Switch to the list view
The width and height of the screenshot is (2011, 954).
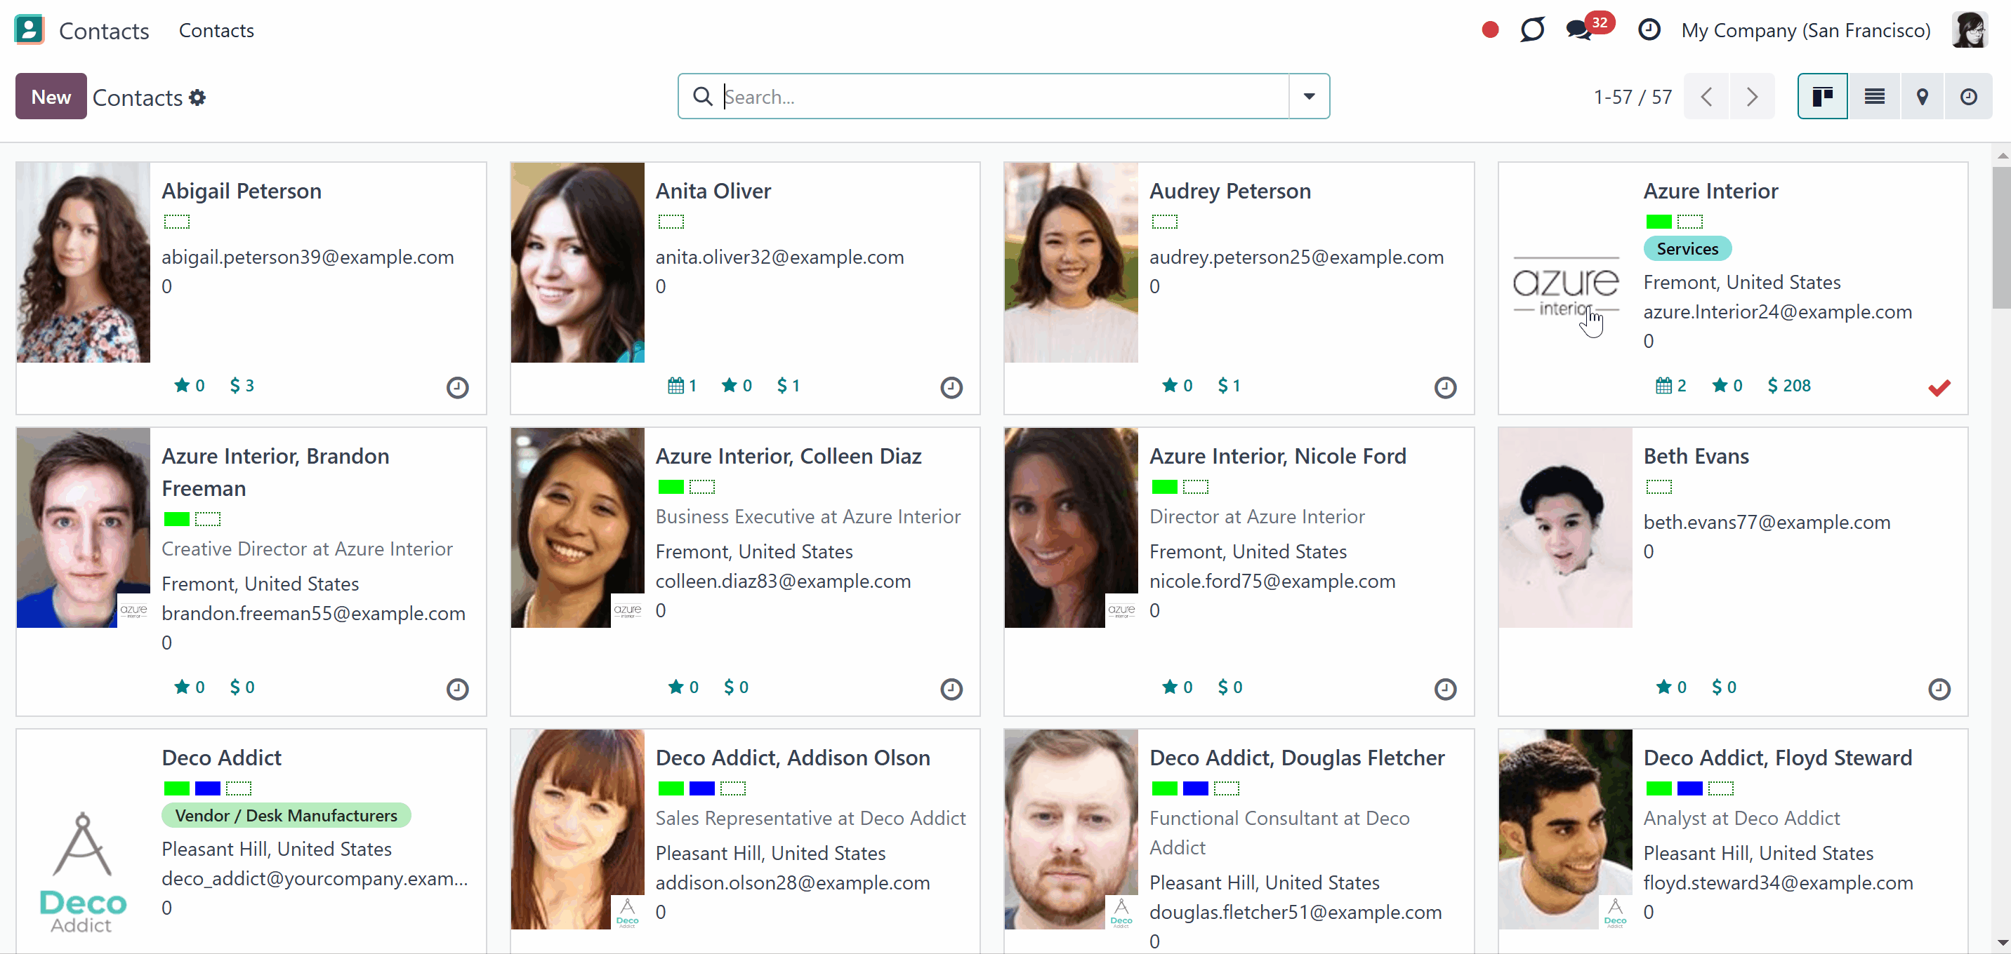tap(1874, 97)
